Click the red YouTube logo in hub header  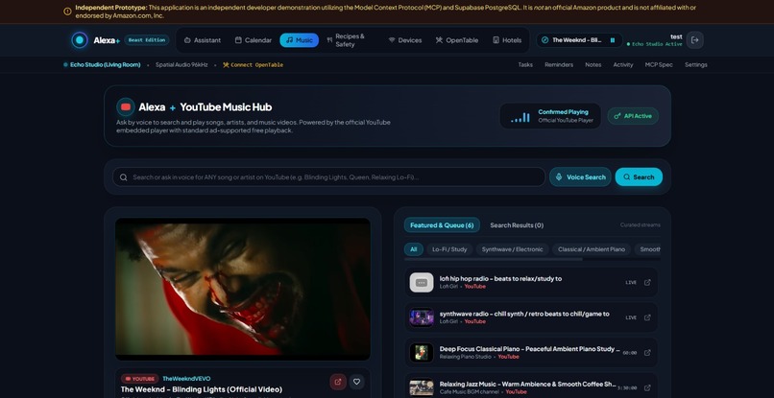pos(126,107)
